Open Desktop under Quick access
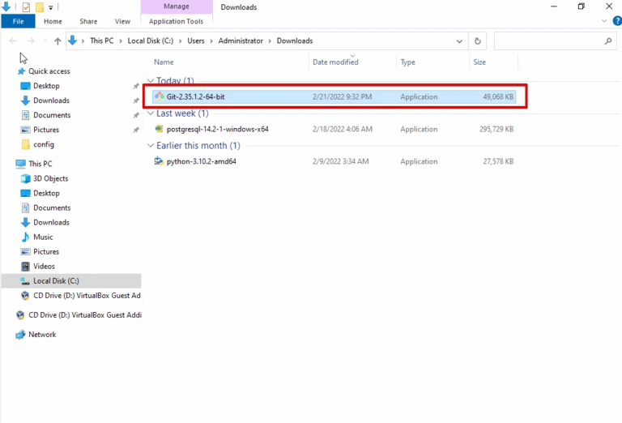The image size is (622, 423). [46, 86]
